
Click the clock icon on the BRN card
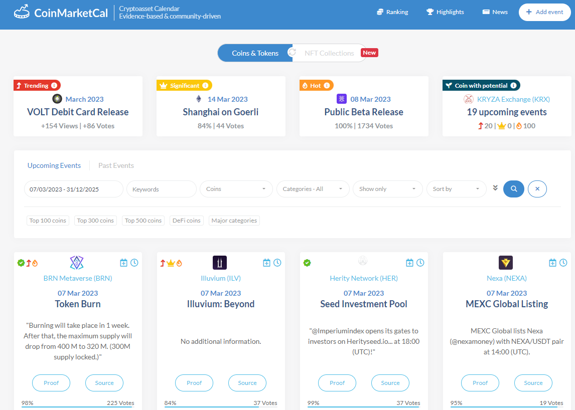[134, 263]
